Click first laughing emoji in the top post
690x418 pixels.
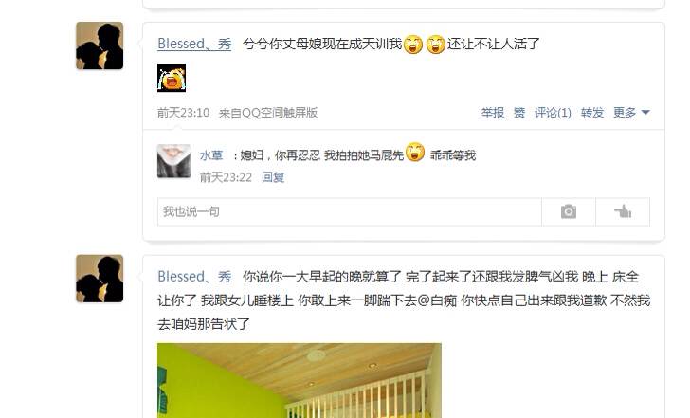pos(413,44)
